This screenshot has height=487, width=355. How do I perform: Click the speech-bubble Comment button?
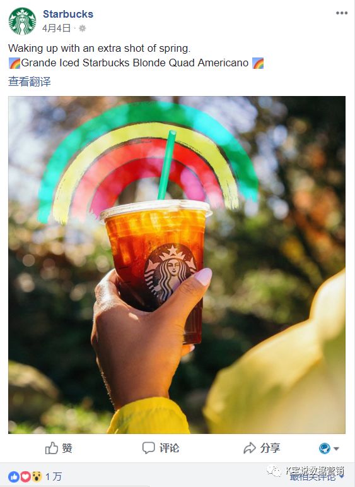161,448
